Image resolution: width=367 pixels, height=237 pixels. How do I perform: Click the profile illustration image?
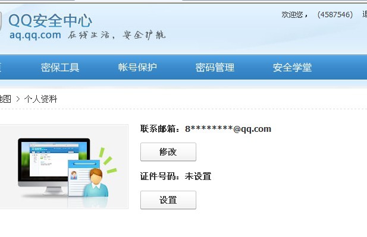pos(64,167)
